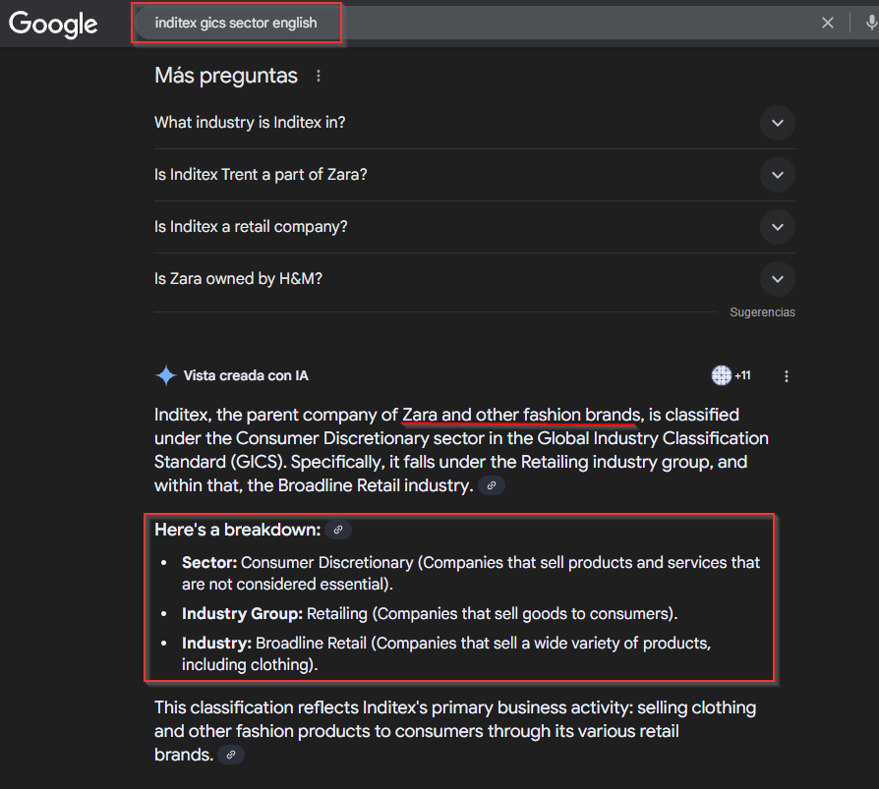Click the "Vista creada con IA" label
The width and height of the screenshot is (879, 789).
point(246,375)
